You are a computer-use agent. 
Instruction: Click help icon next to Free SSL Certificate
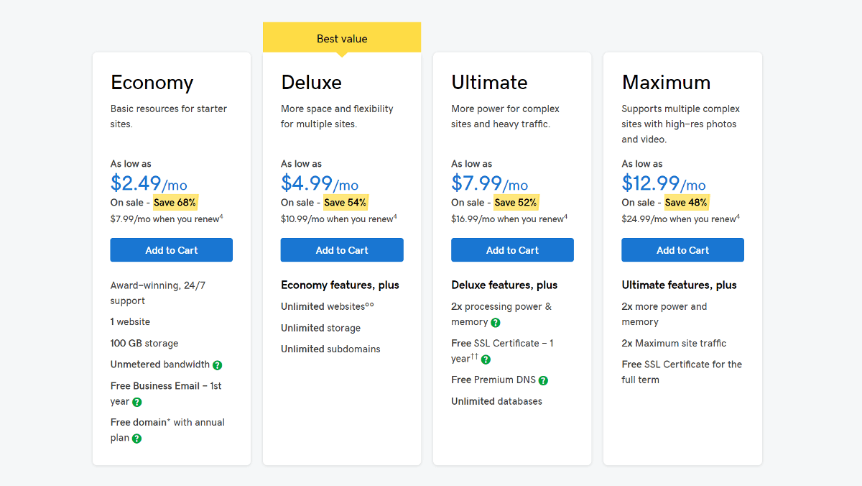coord(486,359)
